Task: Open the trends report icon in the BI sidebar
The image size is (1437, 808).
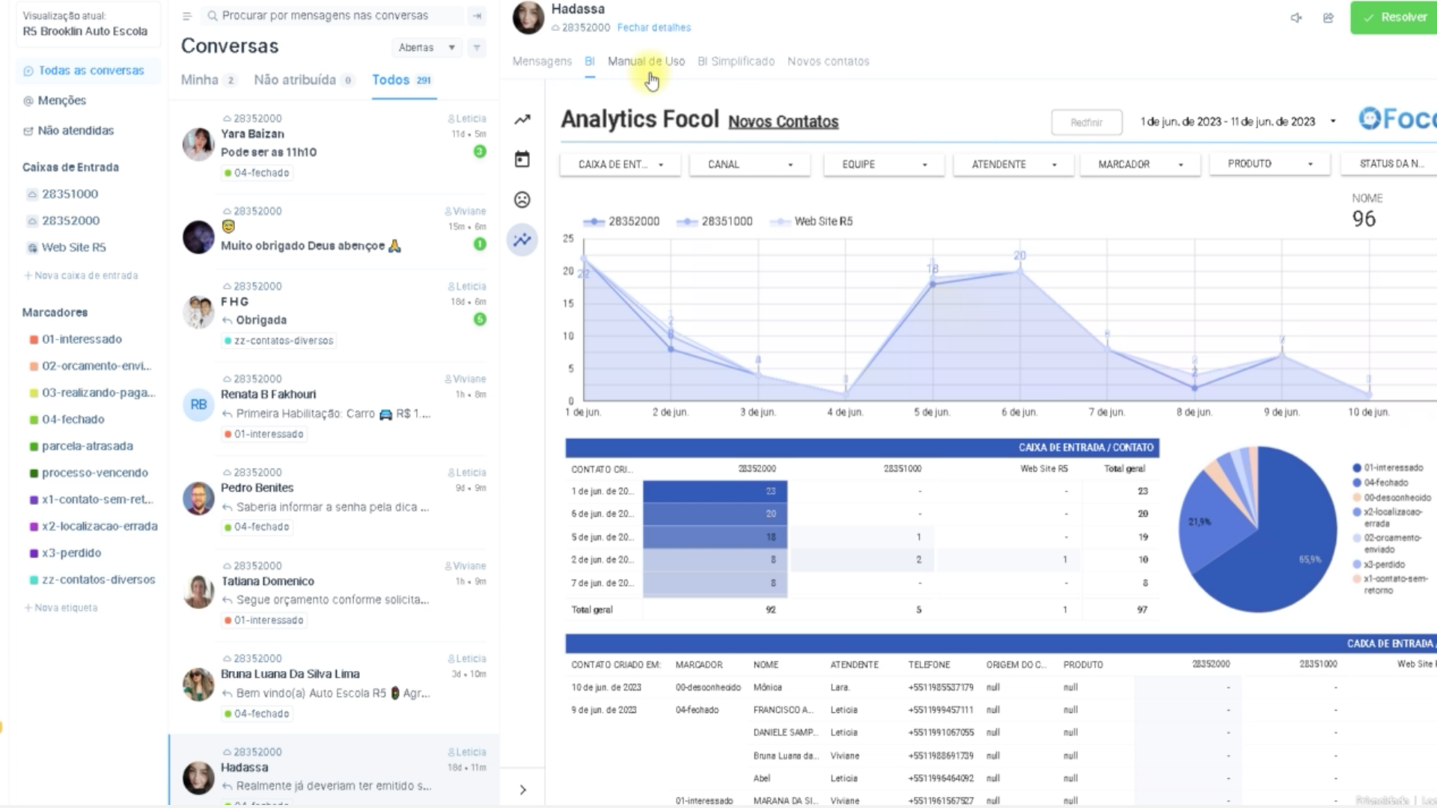Action: tap(522, 119)
